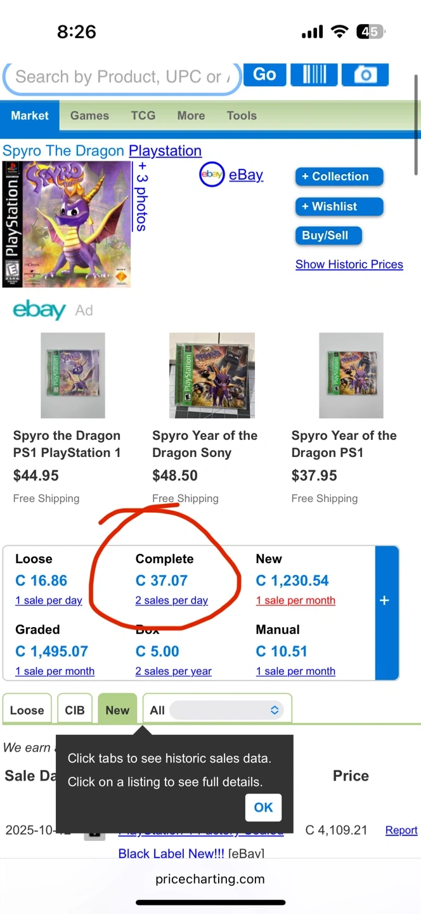Image resolution: width=421 pixels, height=914 pixels.
Task: Click the Report link for the sale
Action: (401, 830)
